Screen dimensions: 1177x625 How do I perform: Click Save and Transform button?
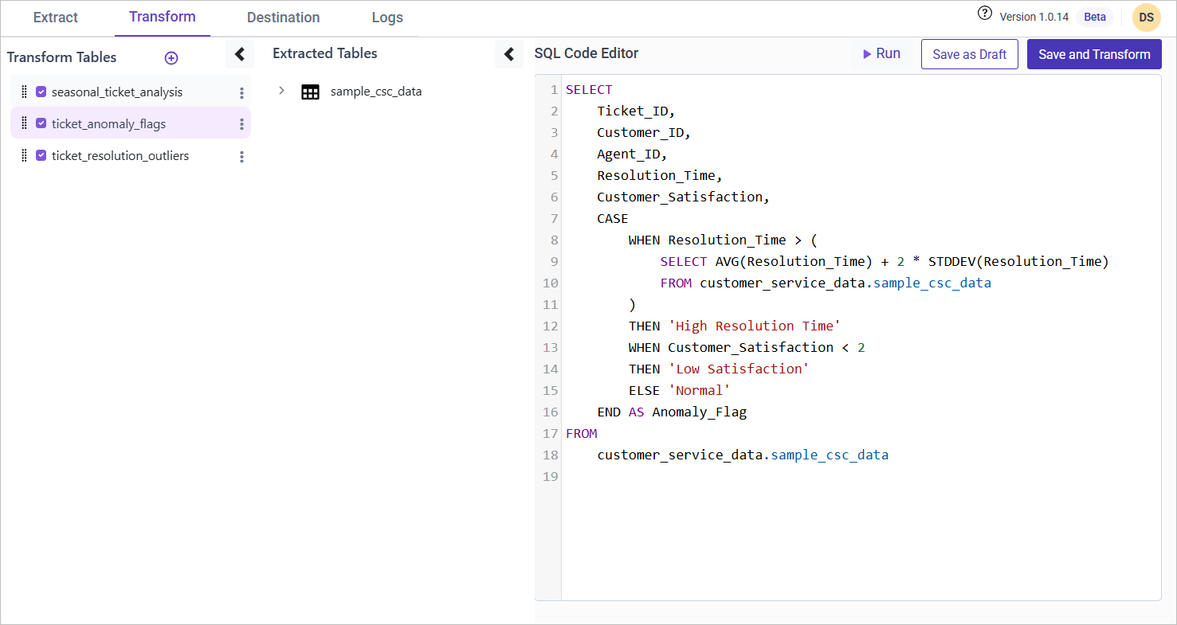coord(1093,54)
